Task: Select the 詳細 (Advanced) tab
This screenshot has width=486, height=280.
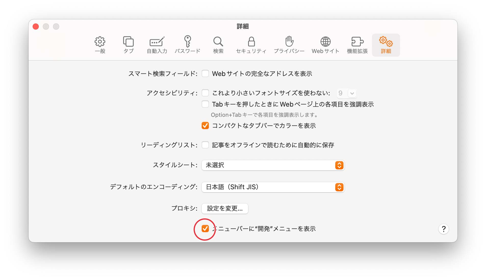Action: tap(386, 45)
